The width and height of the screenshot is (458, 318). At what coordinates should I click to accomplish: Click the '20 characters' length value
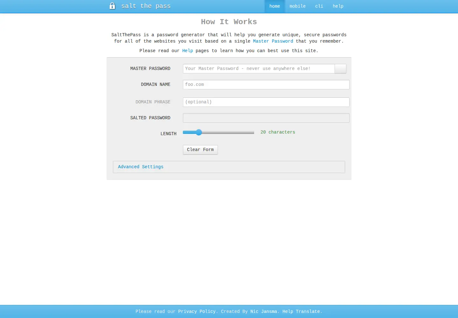[x=278, y=132]
